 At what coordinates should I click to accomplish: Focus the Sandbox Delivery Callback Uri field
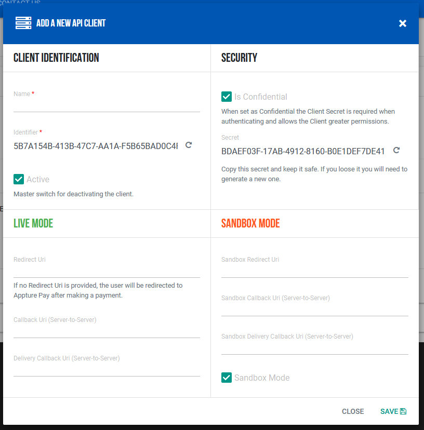pyautogui.click(x=314, y=347)
